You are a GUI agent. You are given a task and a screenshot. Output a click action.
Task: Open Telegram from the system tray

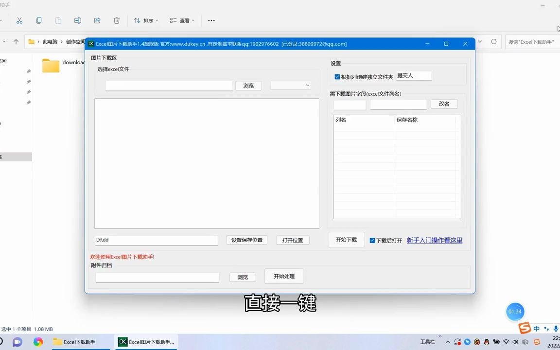click(467, 342)
